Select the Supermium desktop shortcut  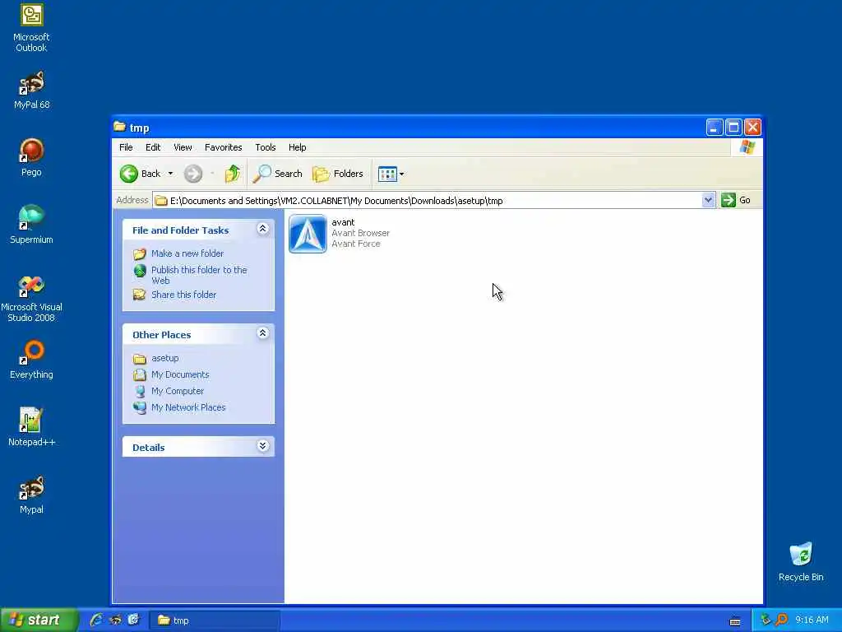(32, 225)
